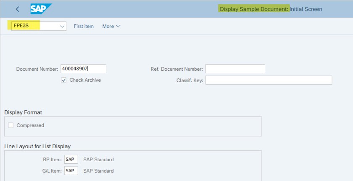Click the Classif. Key label

click(x=190, y=80)
